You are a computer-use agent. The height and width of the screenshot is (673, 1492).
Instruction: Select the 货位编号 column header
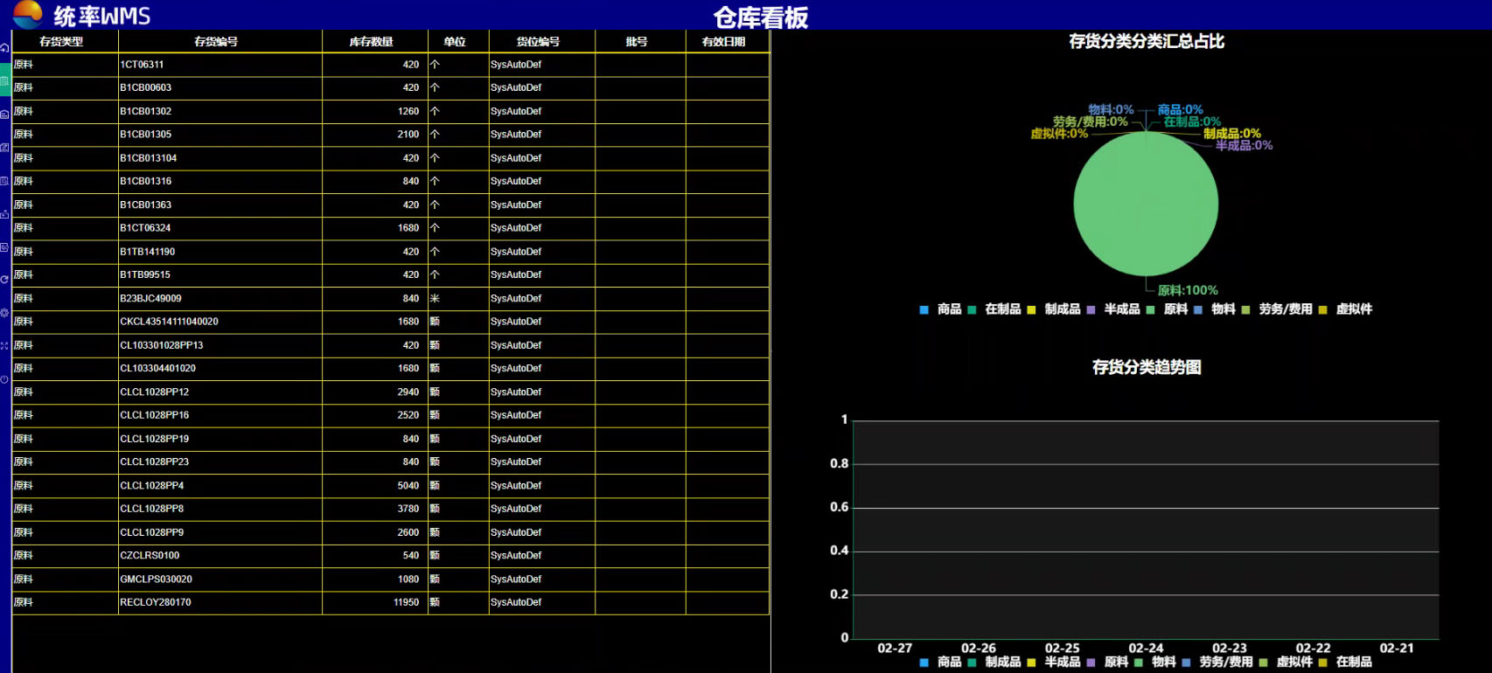pos(538,42)
